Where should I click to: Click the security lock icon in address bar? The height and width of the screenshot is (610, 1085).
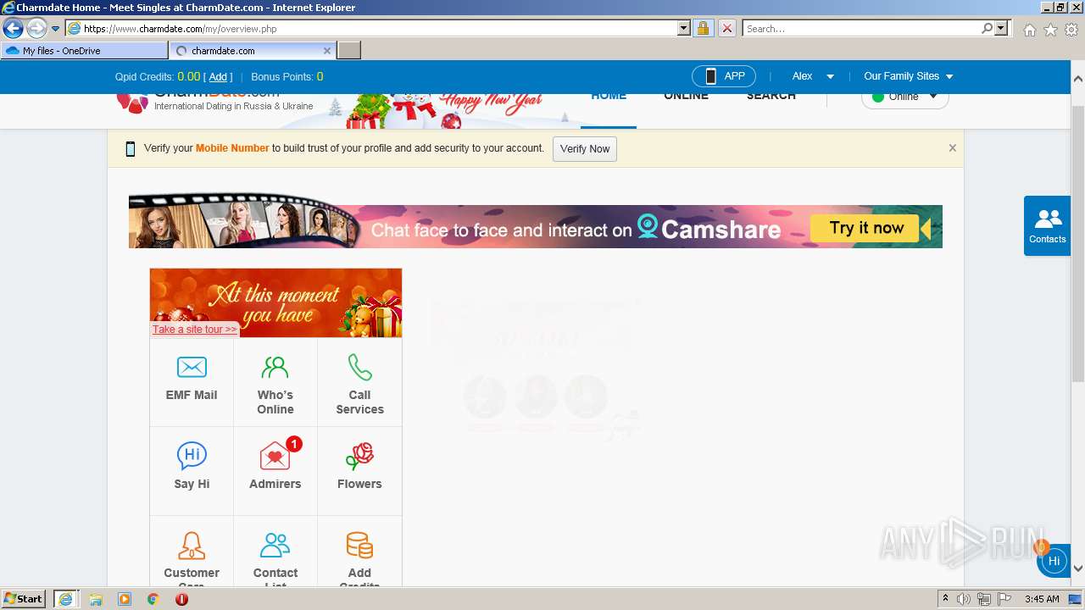click(703, 28)
